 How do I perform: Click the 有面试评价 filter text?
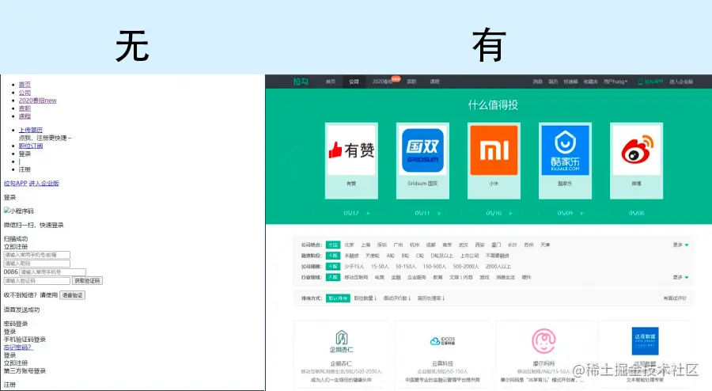pos(675,298)
